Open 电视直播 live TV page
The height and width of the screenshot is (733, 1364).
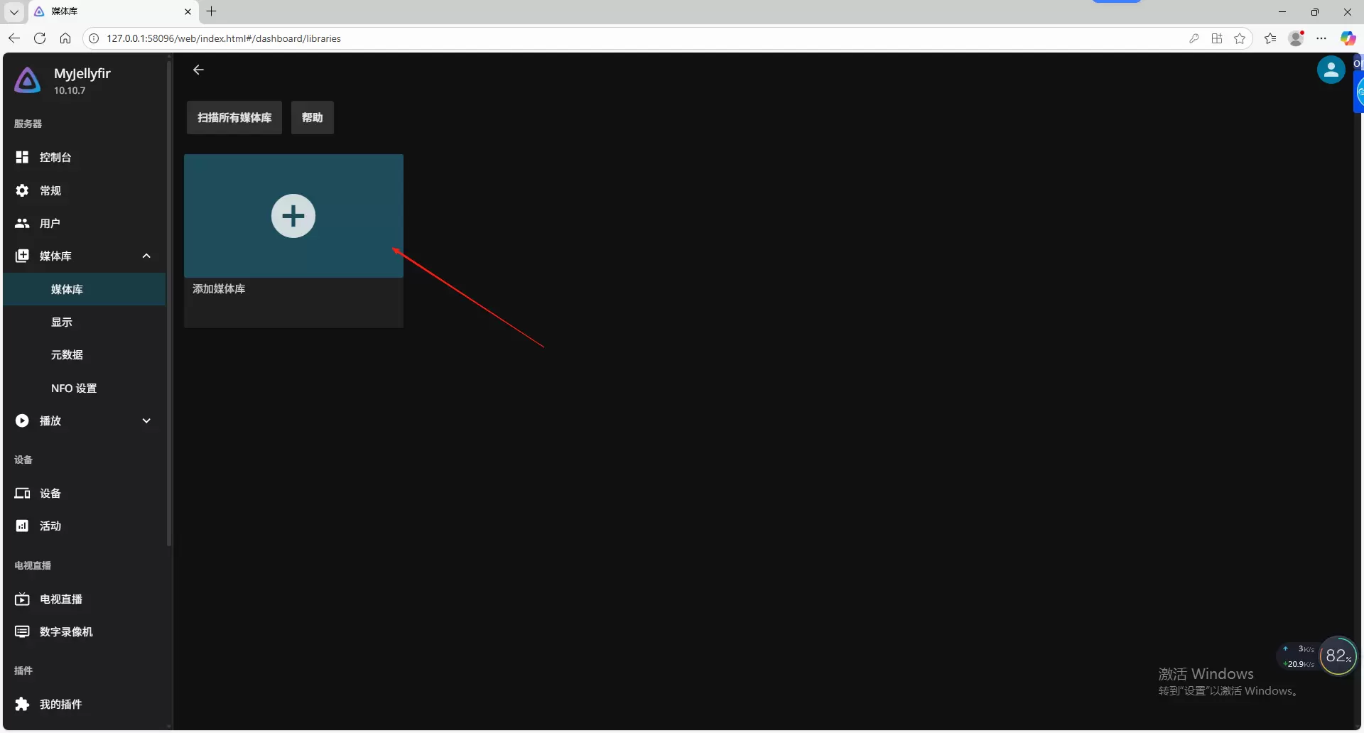pos(61,599)
